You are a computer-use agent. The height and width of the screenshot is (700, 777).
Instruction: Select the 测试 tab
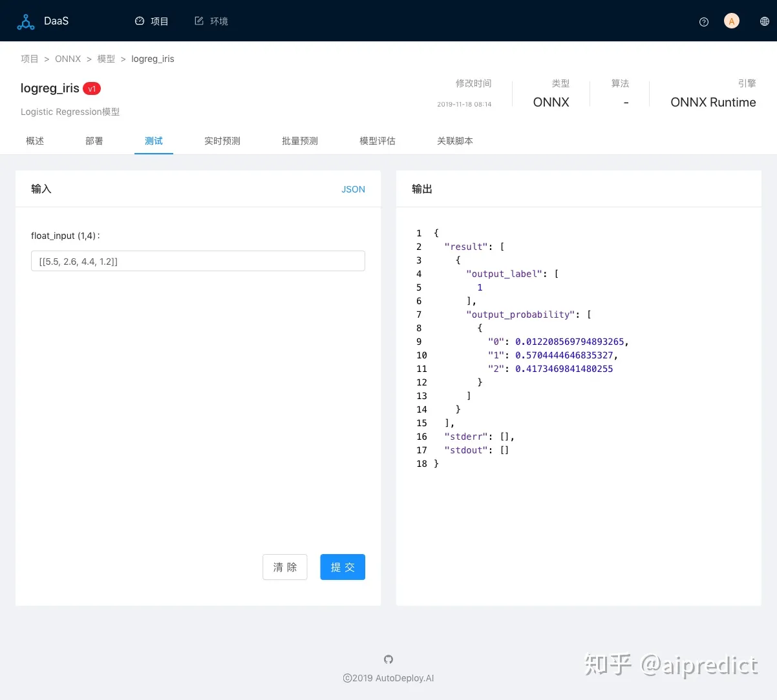[x=154, y=141]
